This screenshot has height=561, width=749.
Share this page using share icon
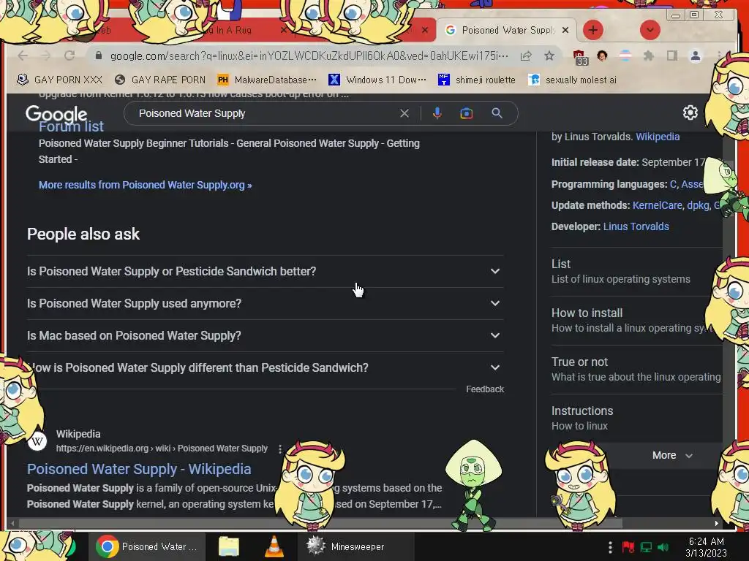click(x=526, y=56)
